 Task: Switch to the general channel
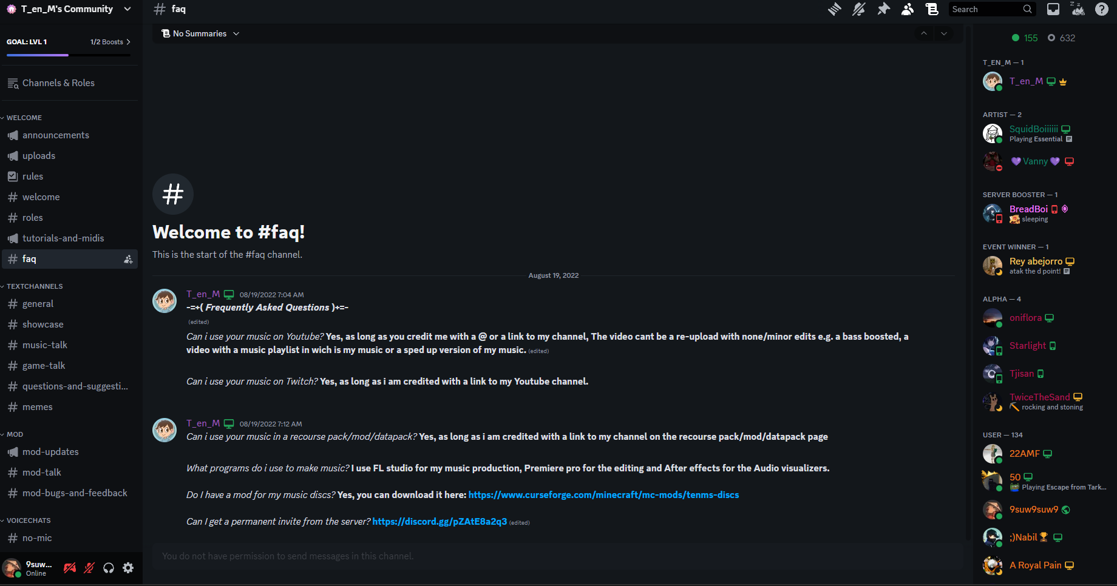(x=71, y=304)
